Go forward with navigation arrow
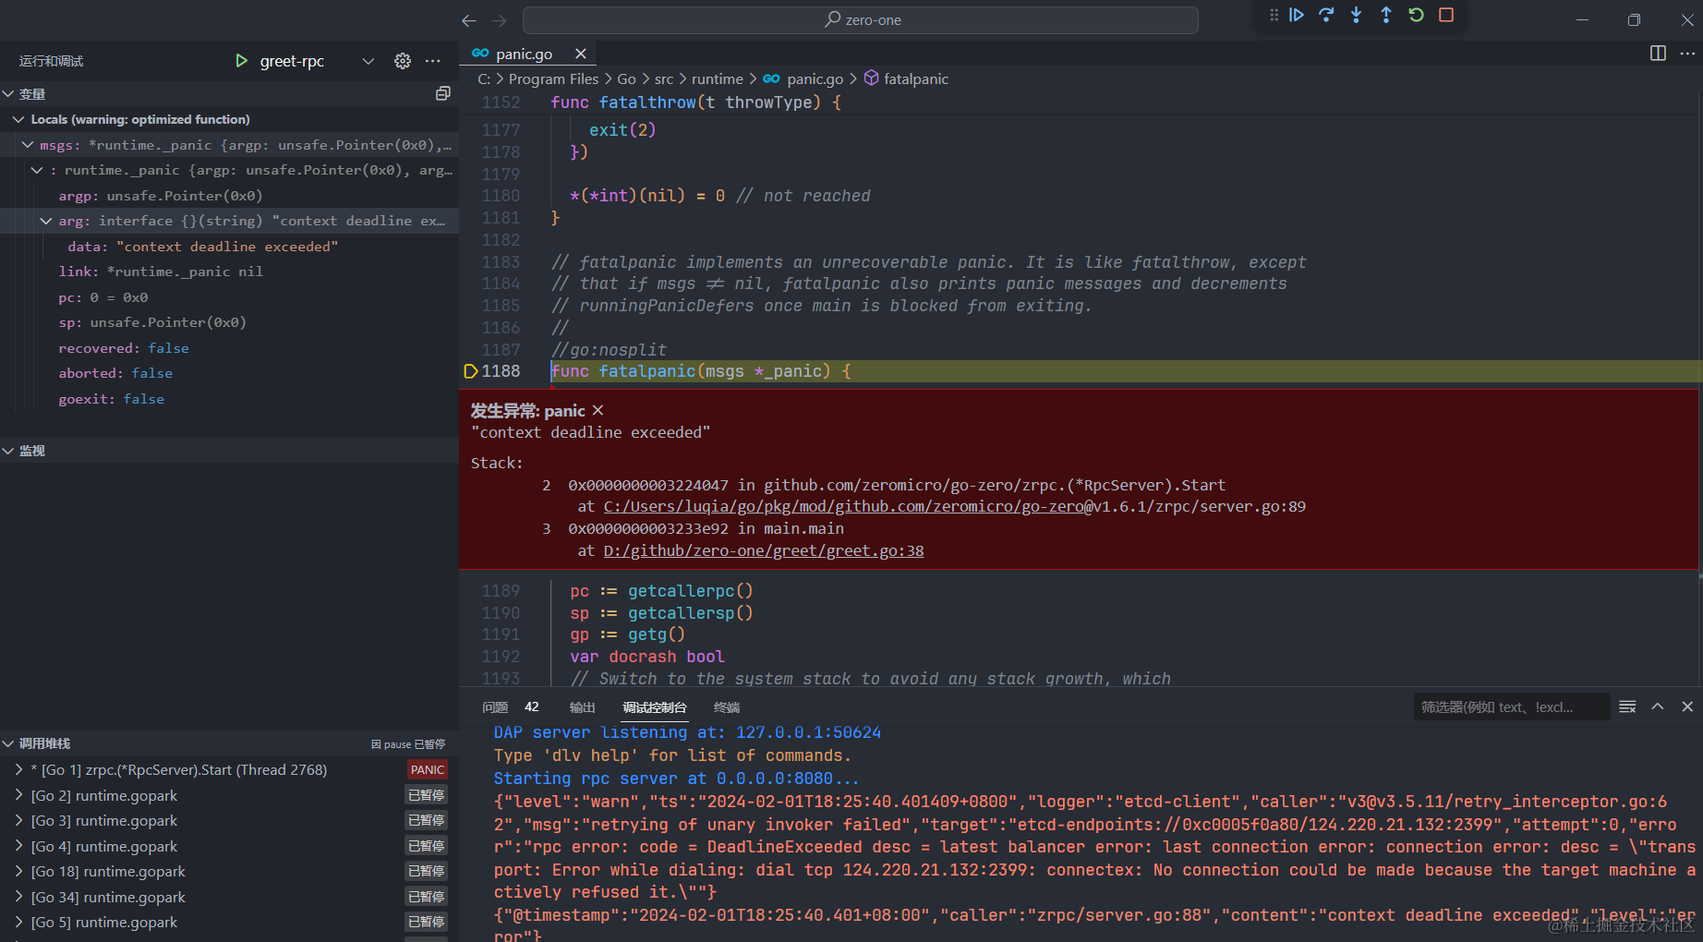1703x942 pixels. coord(500,20)
